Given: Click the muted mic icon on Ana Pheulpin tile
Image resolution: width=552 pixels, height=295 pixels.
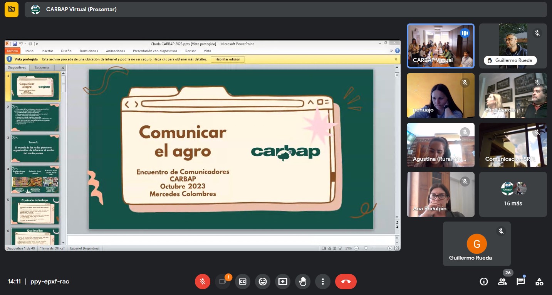Looking at the screenshot, I should pos(465,182).
